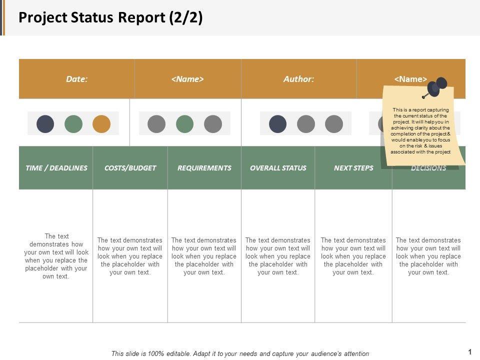Click the OVERALL STATUS column header

[278, 168]
